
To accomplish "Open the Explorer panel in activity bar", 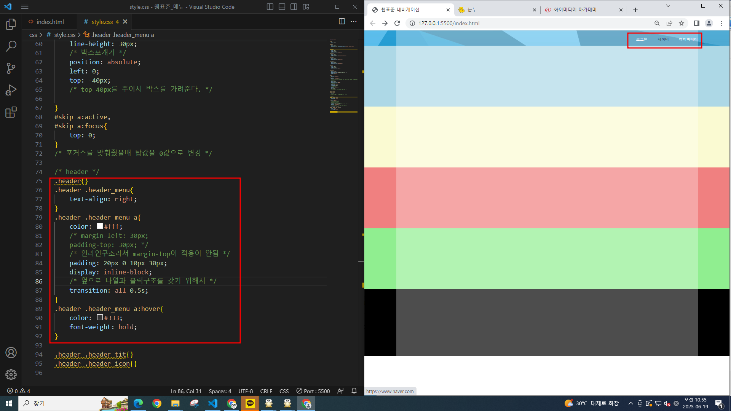I will tap(11, 24).
